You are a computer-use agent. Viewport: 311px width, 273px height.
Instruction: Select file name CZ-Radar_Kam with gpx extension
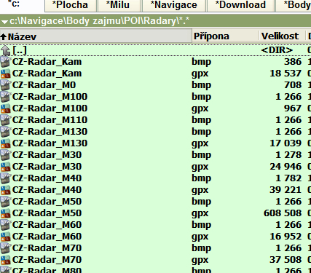47,74
